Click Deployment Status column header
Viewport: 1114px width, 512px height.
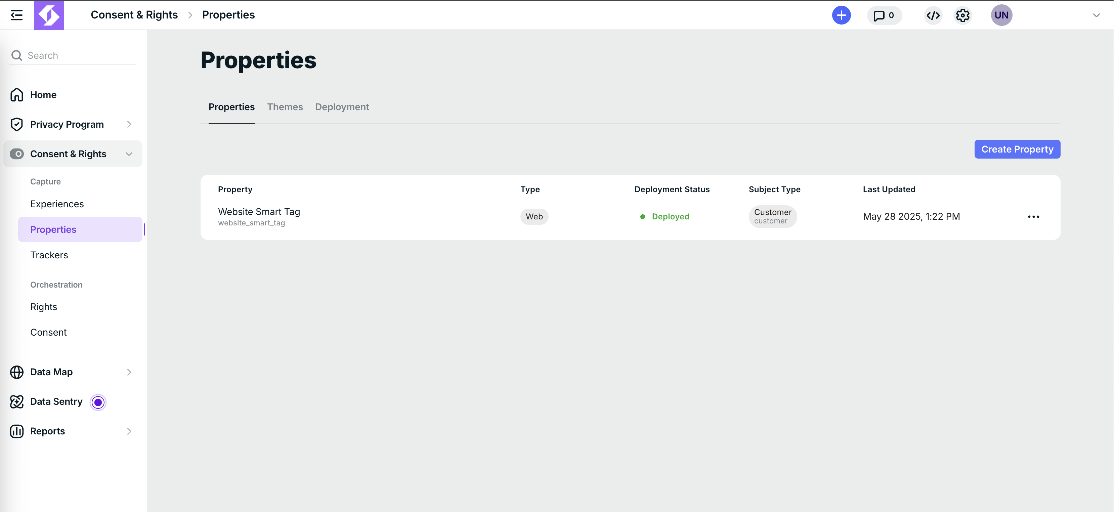coord(672,189)
